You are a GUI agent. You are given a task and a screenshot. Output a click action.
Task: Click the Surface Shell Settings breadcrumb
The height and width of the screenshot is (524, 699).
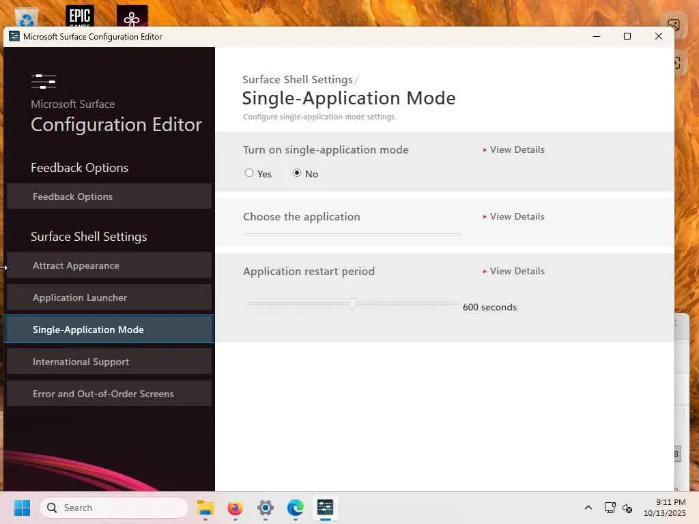point(298,79)
